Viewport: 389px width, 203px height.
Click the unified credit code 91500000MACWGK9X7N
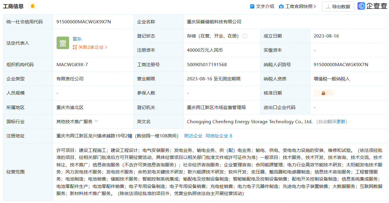coord(84,22)
